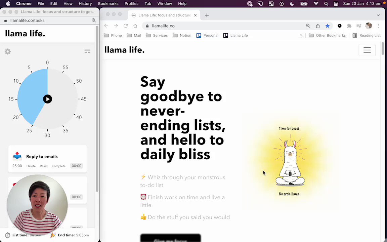Open the Phone bookmarks folder
387x242 pixels.
click(x=113, y=35)
